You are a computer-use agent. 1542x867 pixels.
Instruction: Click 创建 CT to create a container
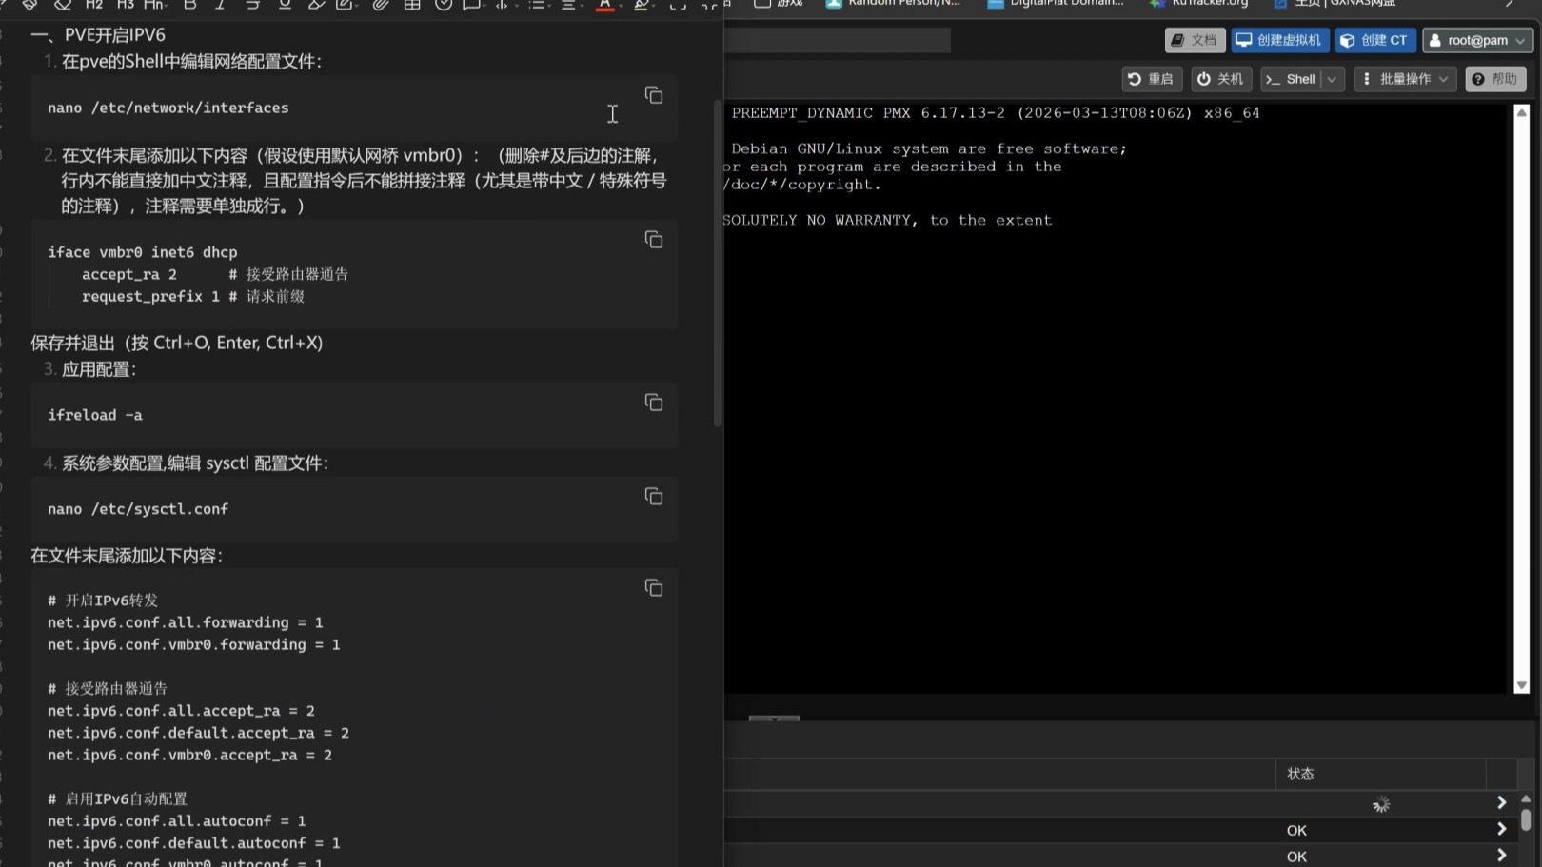pyautogui.click(x=1374, y=40)
